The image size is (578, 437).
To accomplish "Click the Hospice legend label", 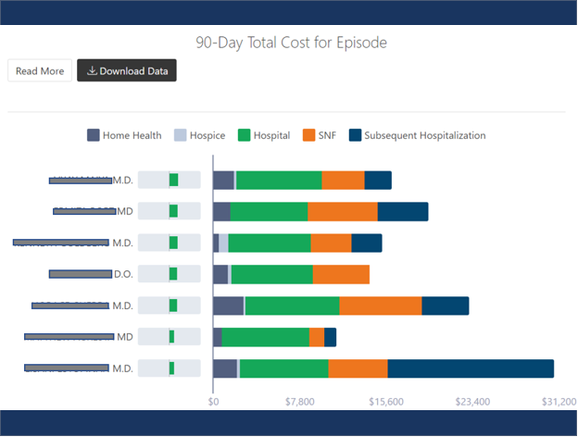I will point(207,135).
